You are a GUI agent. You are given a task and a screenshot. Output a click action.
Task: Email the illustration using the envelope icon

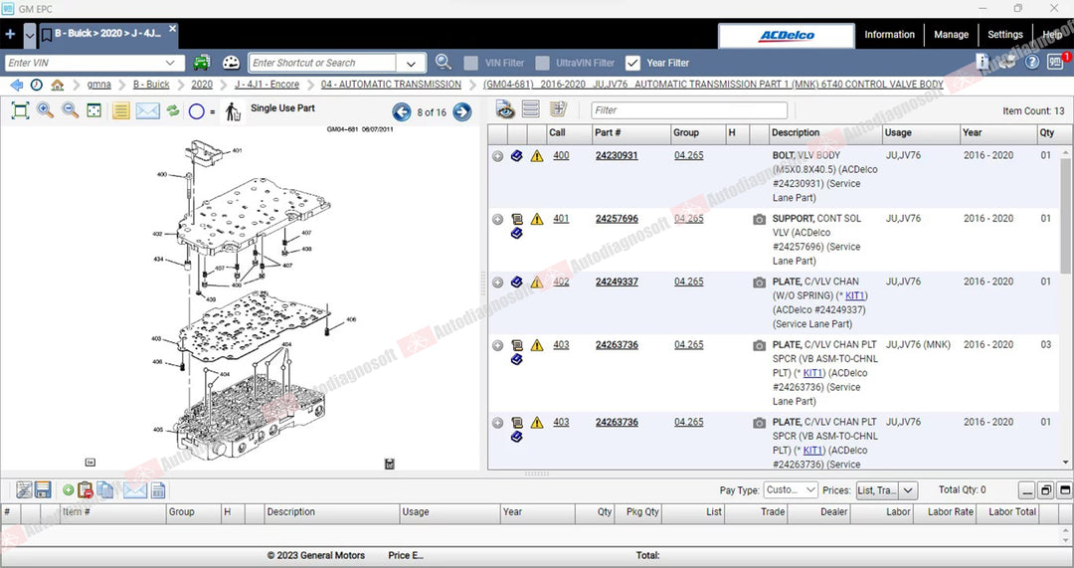[147, 110]
